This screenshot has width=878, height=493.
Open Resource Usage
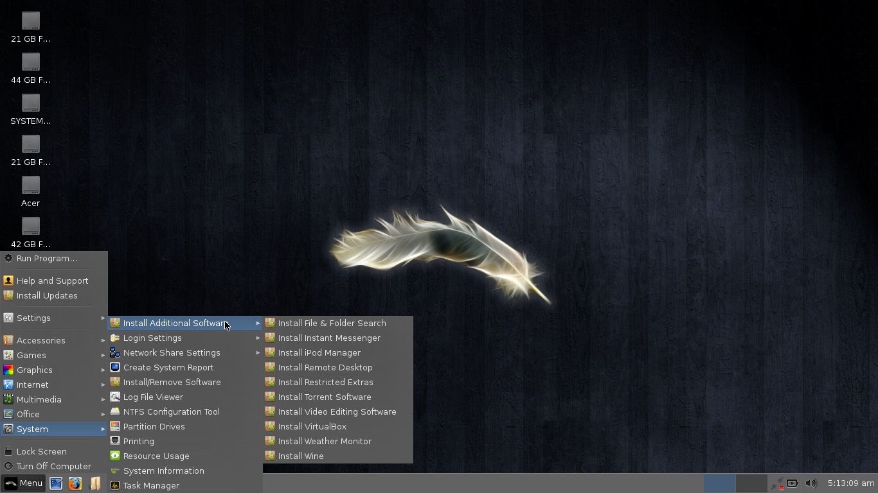click(x=185, y=456)
